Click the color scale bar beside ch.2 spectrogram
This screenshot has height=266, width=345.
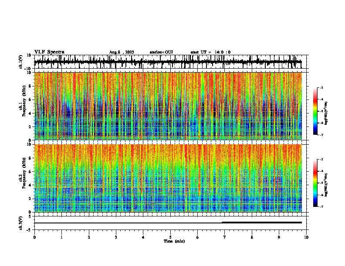coord(315,183)
